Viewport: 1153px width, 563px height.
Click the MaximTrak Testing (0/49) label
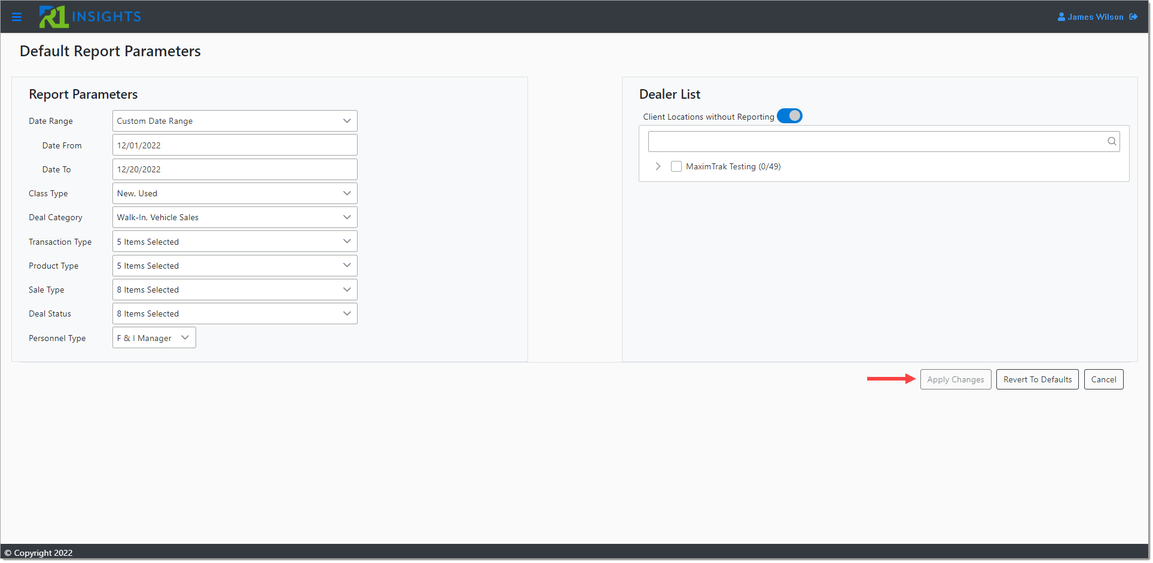pos(733,166)
